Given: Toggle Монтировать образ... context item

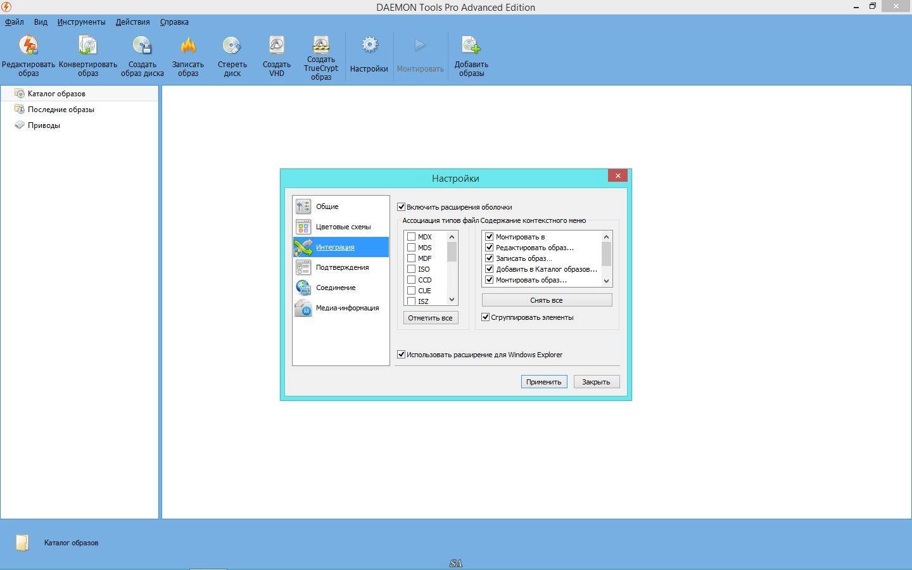Looking at the screenshot, I should pos(489,280).
